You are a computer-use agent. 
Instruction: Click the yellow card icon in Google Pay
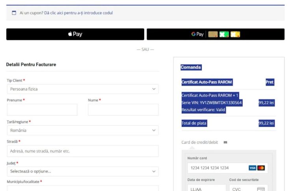[x=235, y=34]
